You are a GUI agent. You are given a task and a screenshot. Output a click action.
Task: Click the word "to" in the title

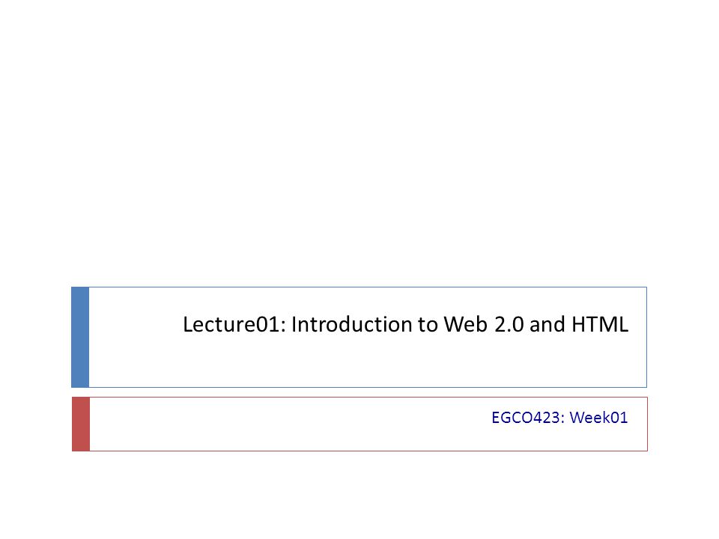(x=428, y=324)
